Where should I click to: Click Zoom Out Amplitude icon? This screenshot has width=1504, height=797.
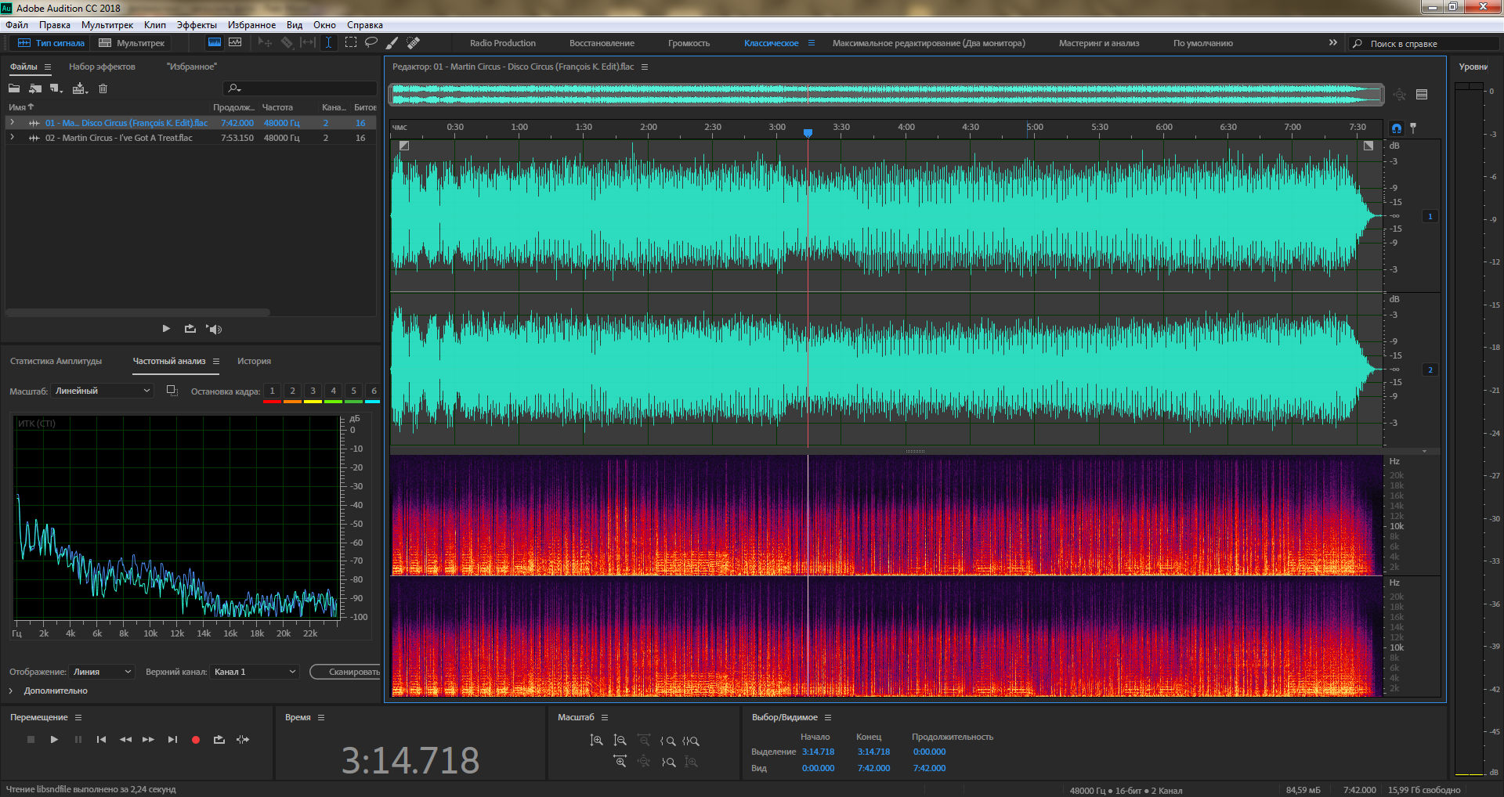620,741
